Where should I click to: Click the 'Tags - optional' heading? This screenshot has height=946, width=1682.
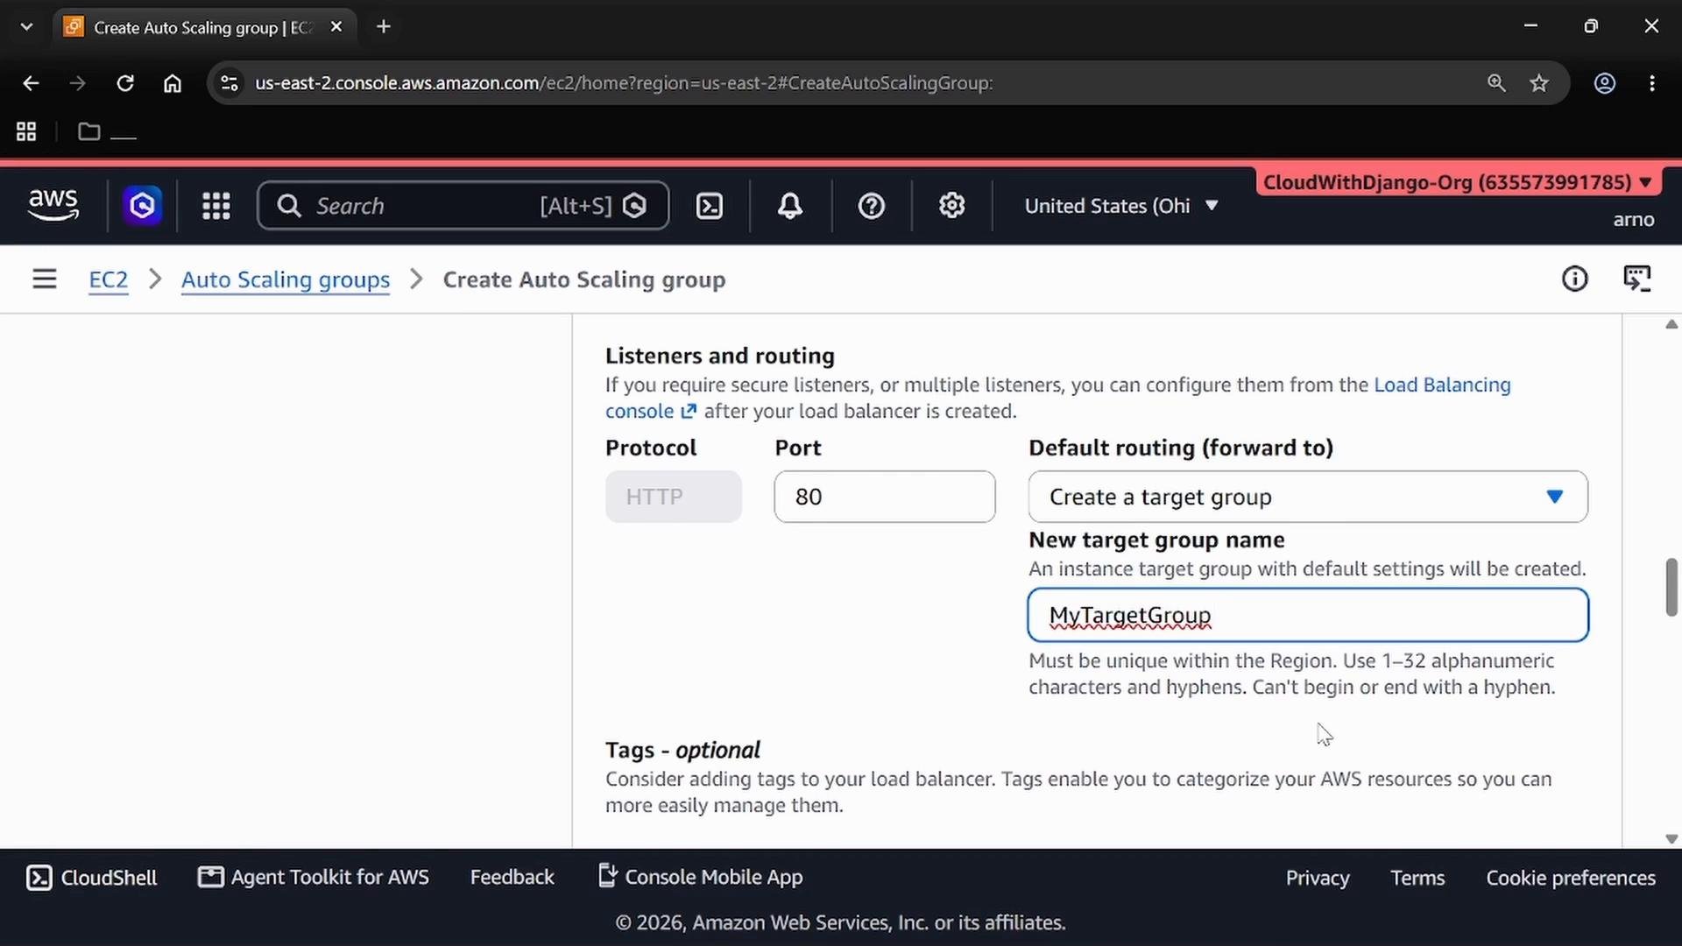[x=682, y=750]
